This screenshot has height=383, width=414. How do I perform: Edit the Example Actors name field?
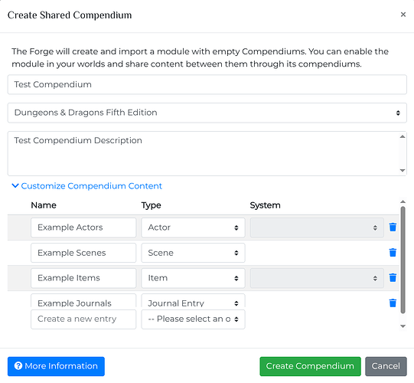pos(83,228)
